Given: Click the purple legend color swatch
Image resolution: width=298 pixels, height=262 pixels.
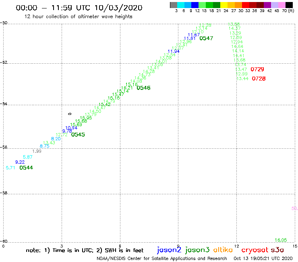Looking at the screenshot, I should (x=267, y=5).
